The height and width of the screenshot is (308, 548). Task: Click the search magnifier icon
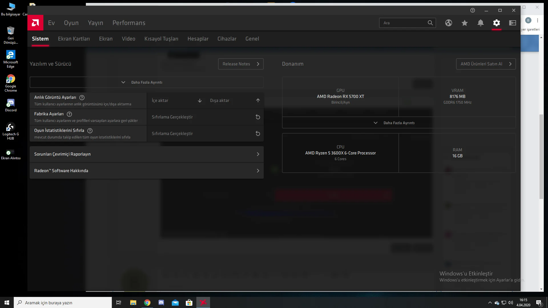(x=430, y=23)
